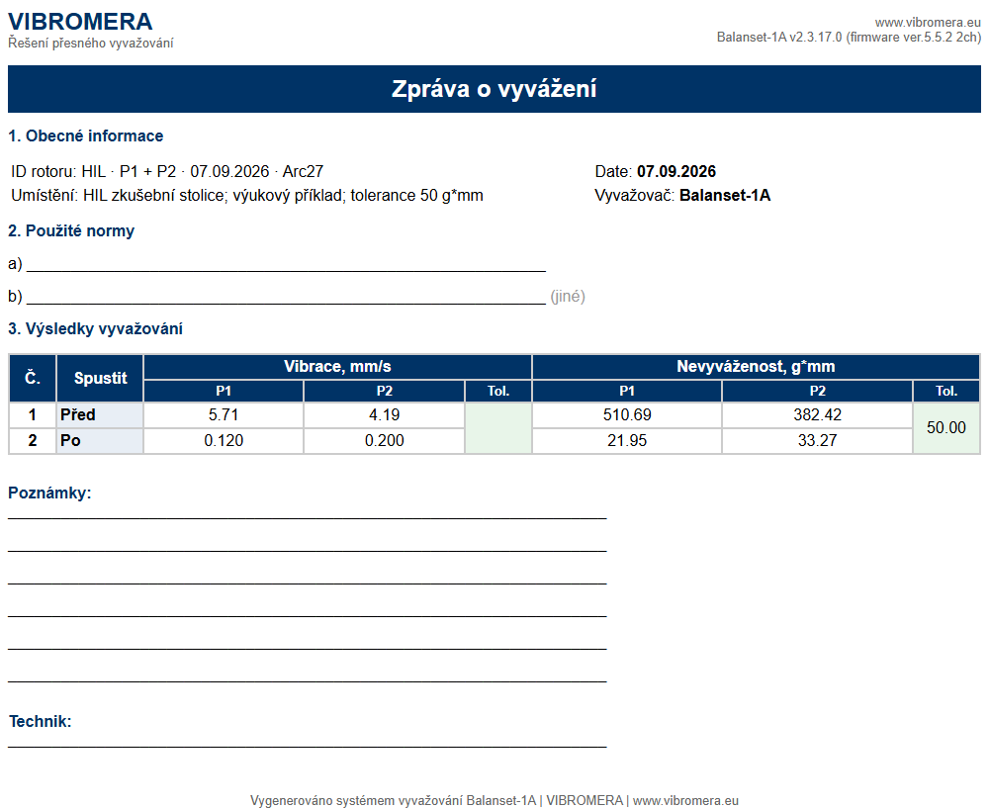Select the 'ID rotoru' line text
This screenshot has height=808, width=989.
pos(167,171)
